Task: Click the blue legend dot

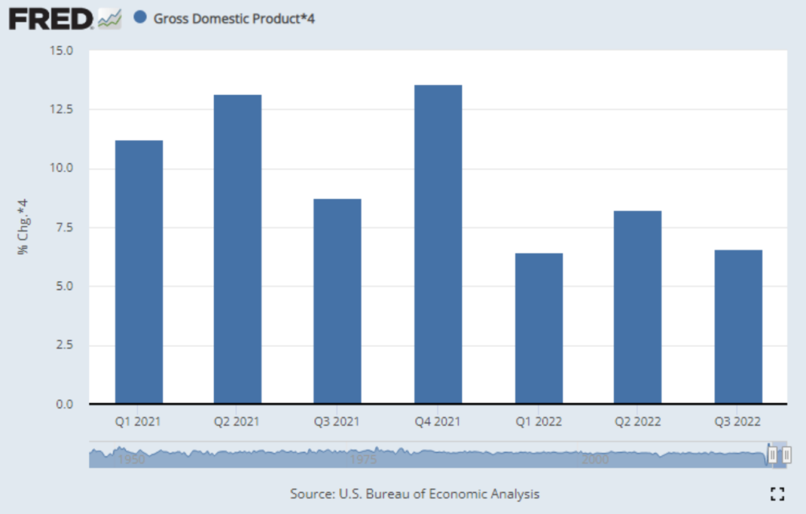Action: pos(140,17)
